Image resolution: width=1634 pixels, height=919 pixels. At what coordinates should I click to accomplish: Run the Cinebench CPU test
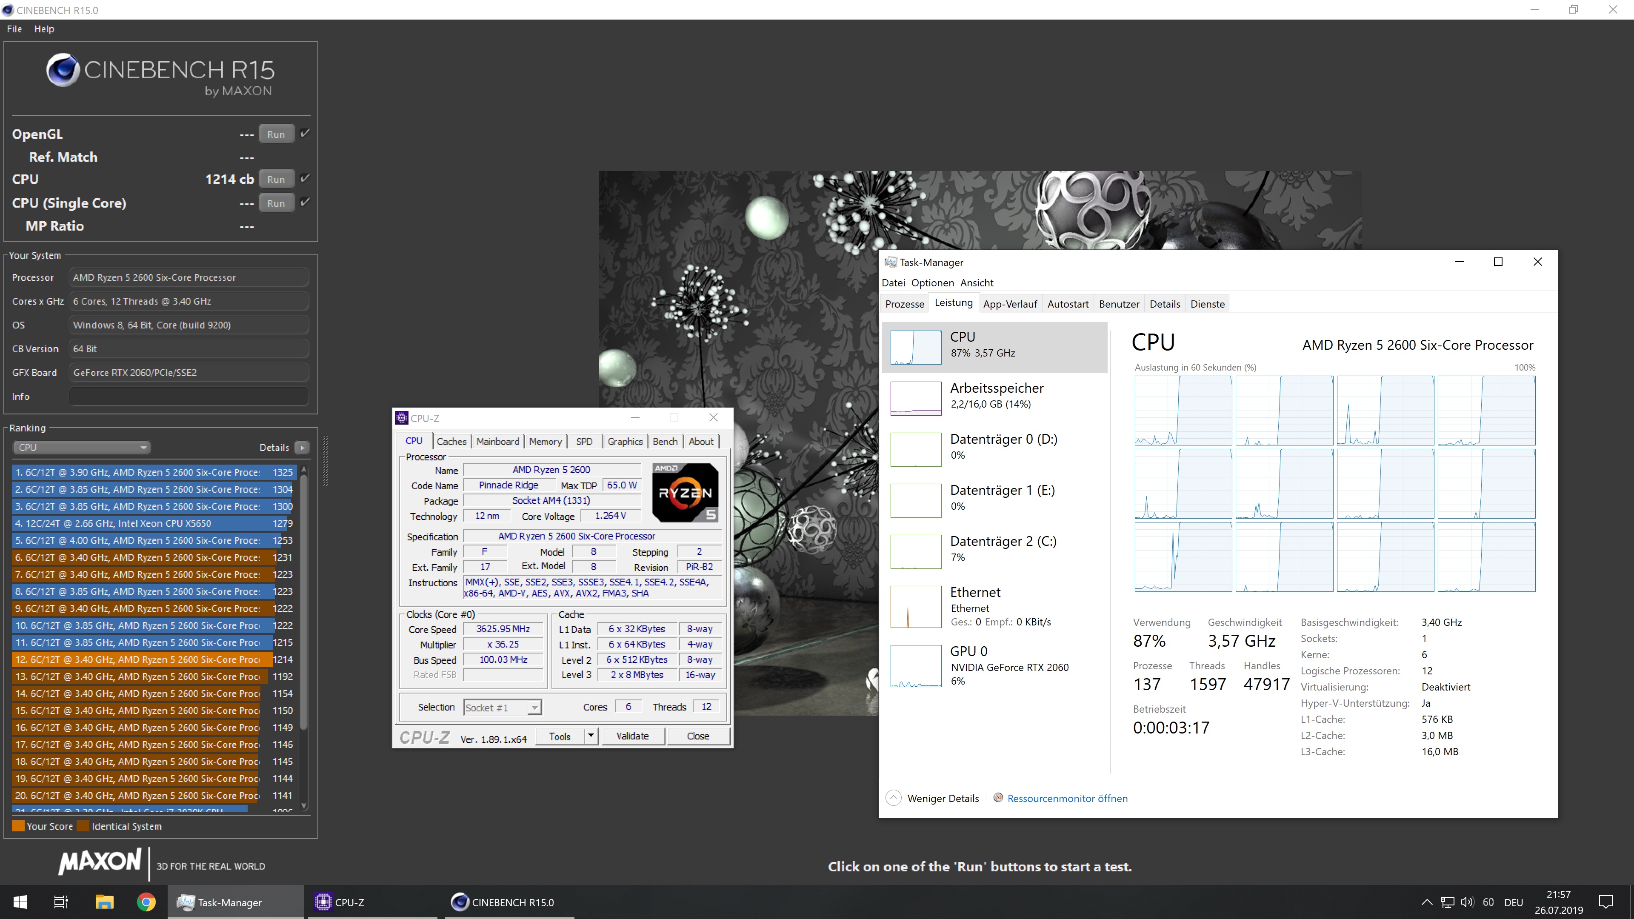coord(276,180)
